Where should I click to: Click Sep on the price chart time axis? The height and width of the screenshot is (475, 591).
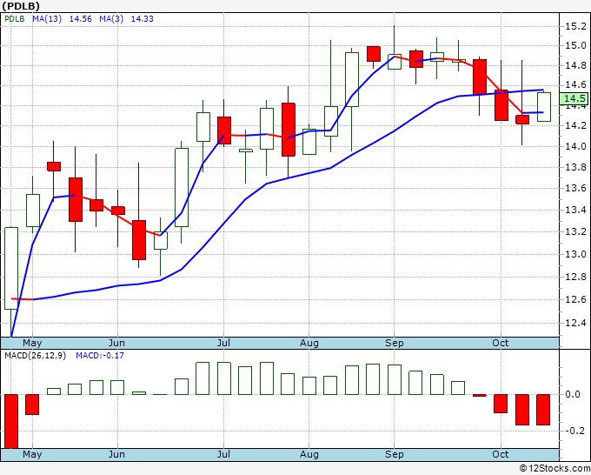coord(395,343)
